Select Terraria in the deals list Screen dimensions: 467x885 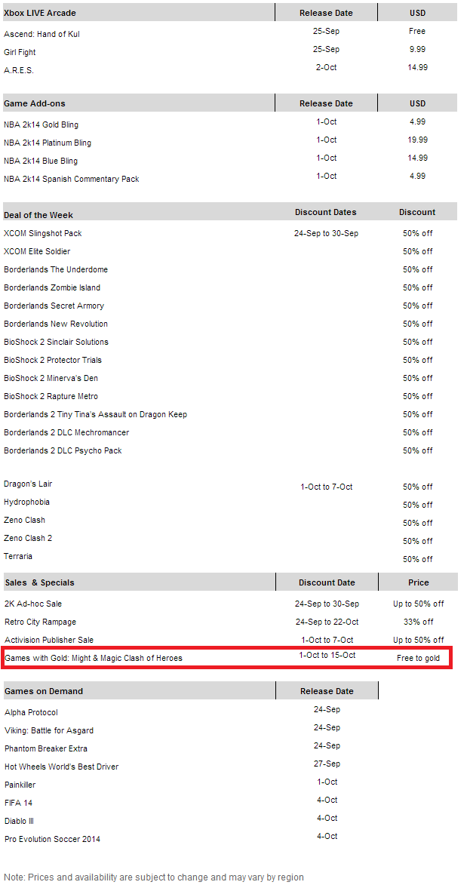(x=18, y=556)
